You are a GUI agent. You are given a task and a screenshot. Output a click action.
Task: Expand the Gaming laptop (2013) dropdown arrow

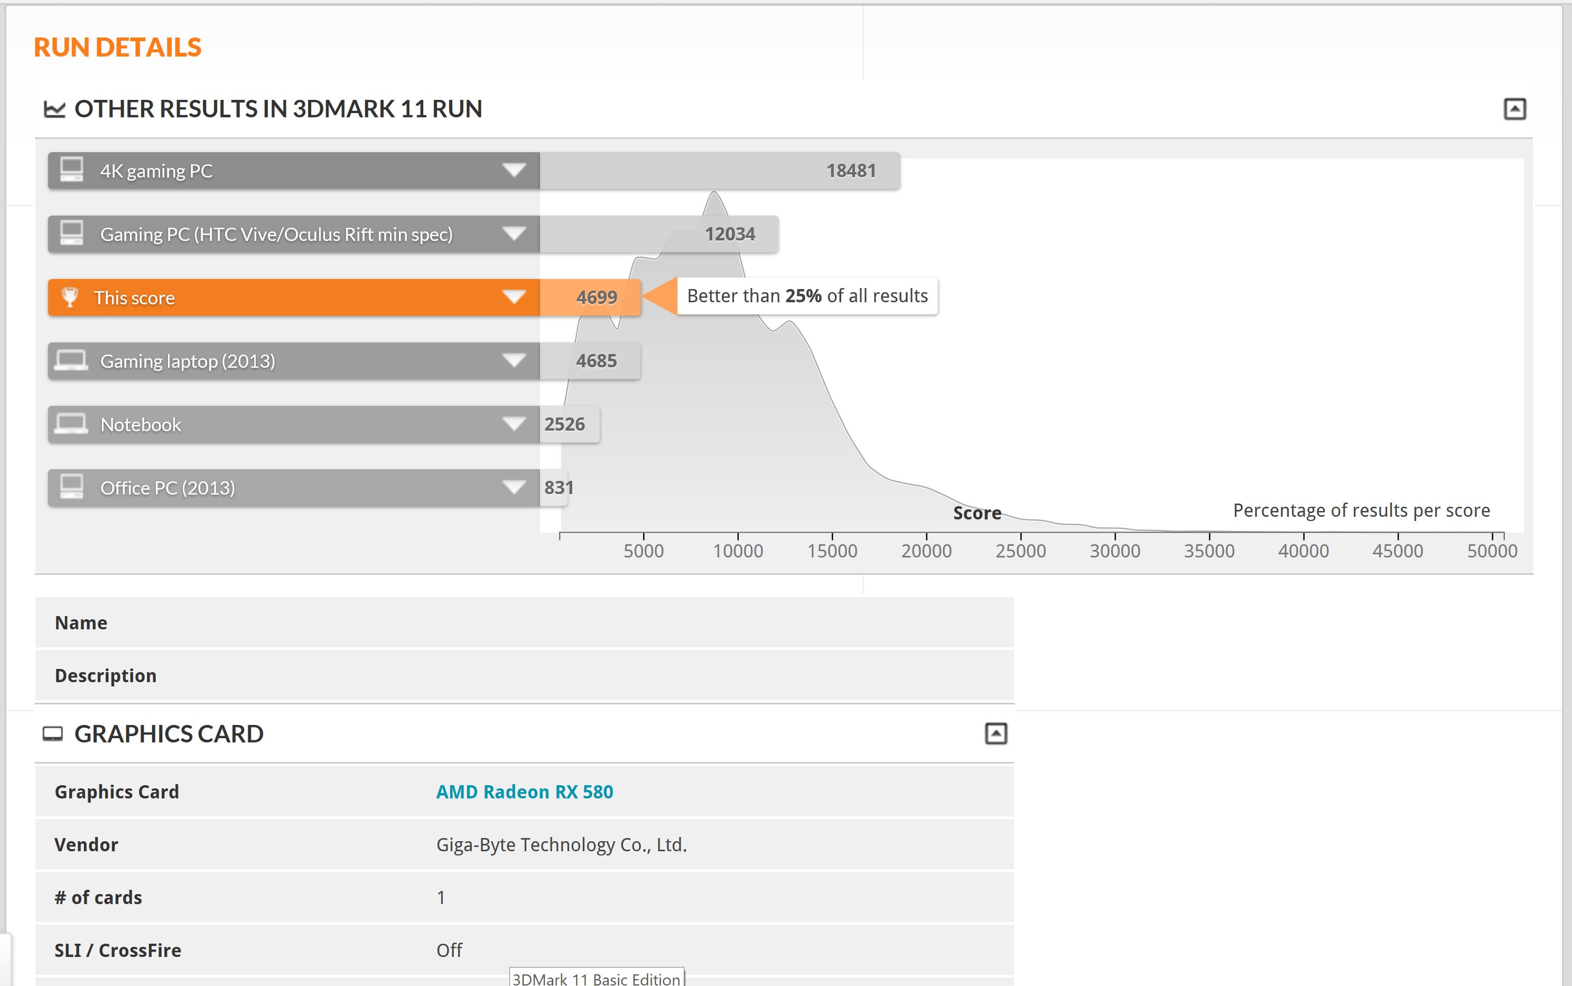tap(514, 360)
